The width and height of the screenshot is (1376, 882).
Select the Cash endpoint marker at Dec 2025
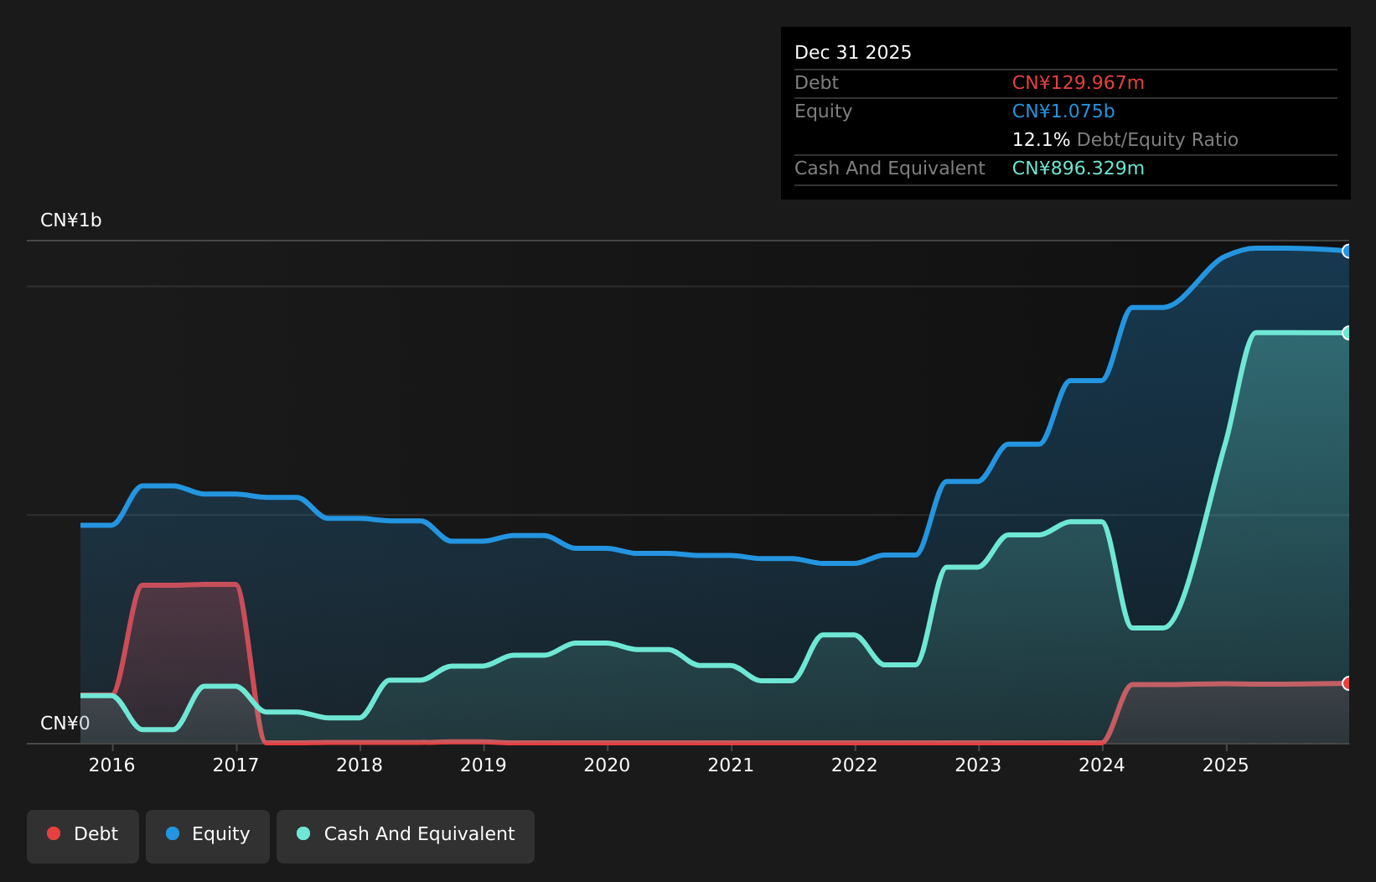(1348, 333)
